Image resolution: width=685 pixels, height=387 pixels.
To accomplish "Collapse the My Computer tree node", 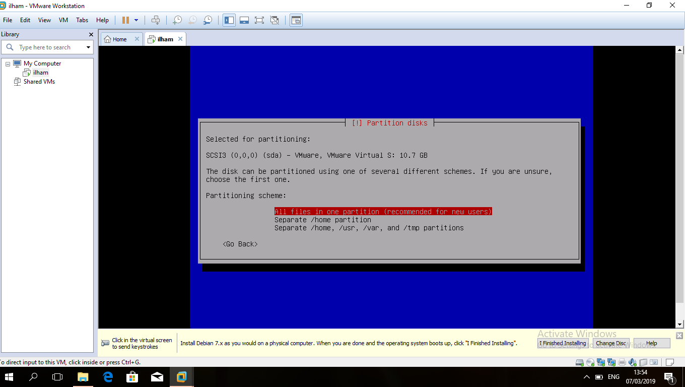I will pos(8,64).
